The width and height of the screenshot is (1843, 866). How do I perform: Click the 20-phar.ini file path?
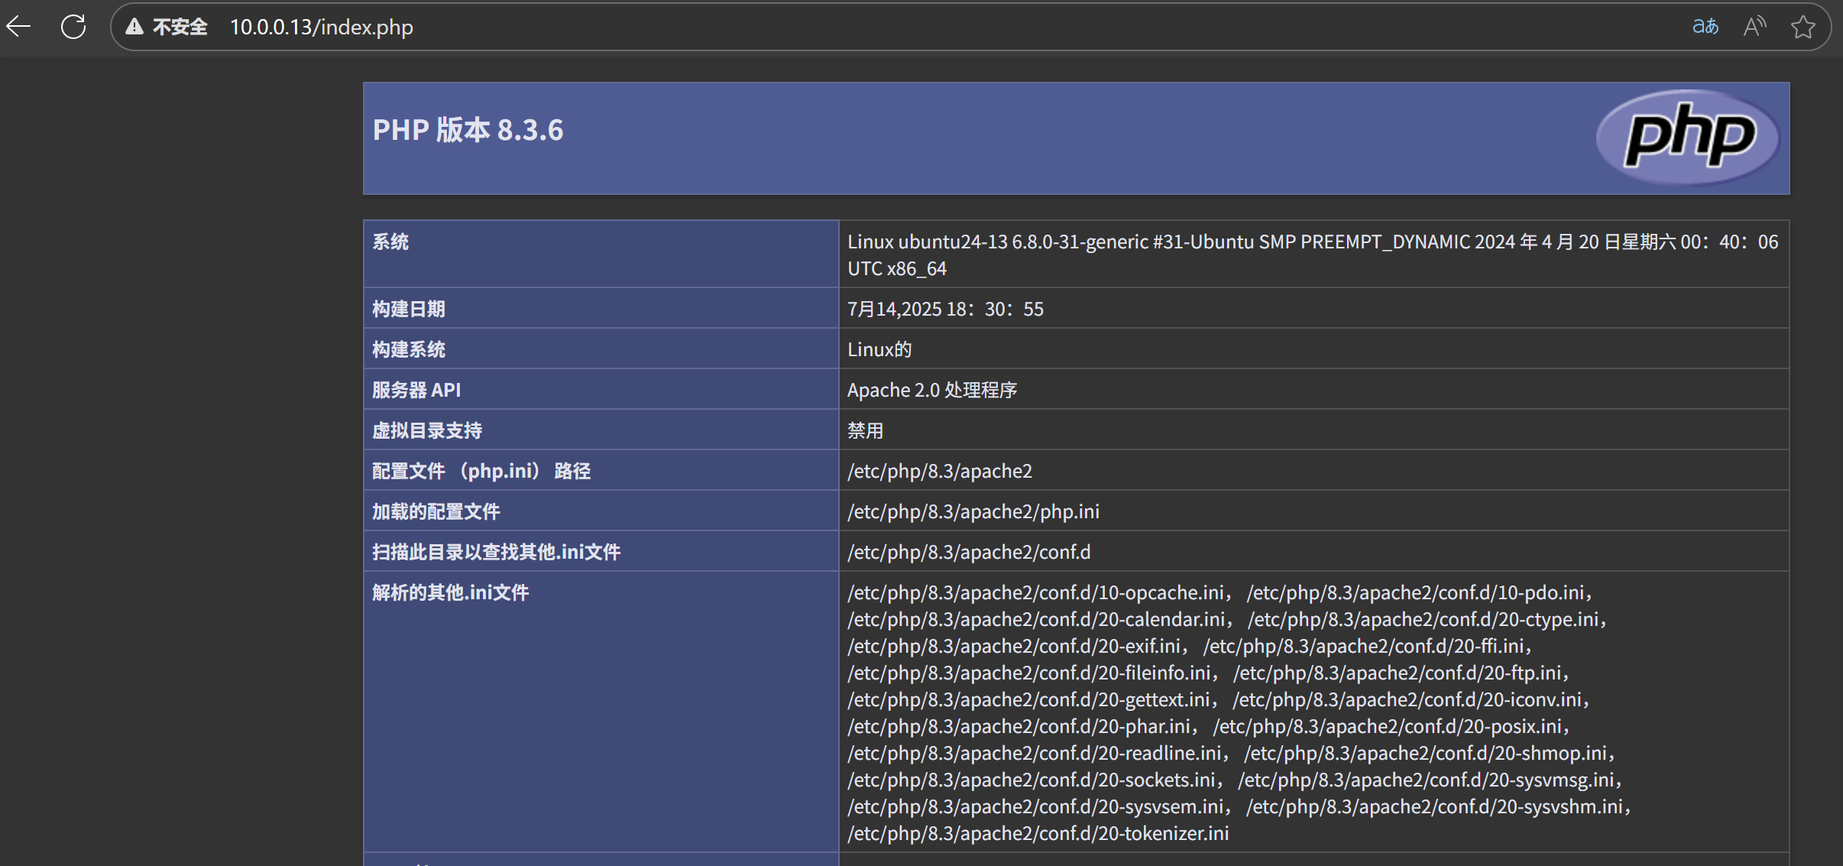(1019, 726)
